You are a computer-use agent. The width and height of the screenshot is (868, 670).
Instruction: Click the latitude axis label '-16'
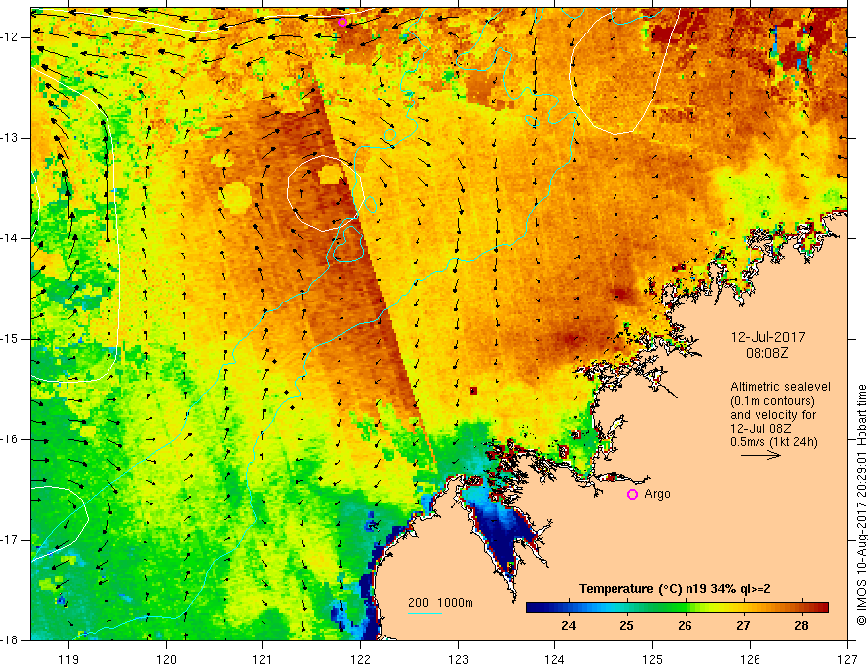click(11, 439)
